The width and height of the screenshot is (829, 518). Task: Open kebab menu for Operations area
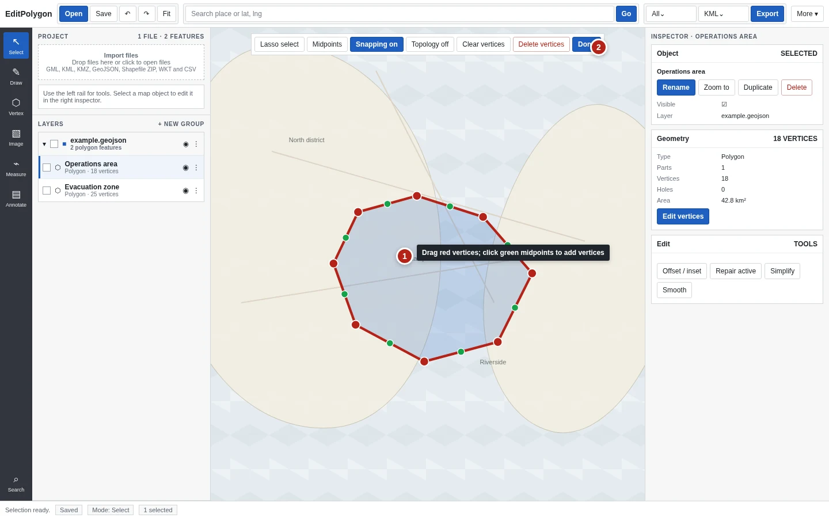click(196, 167)
